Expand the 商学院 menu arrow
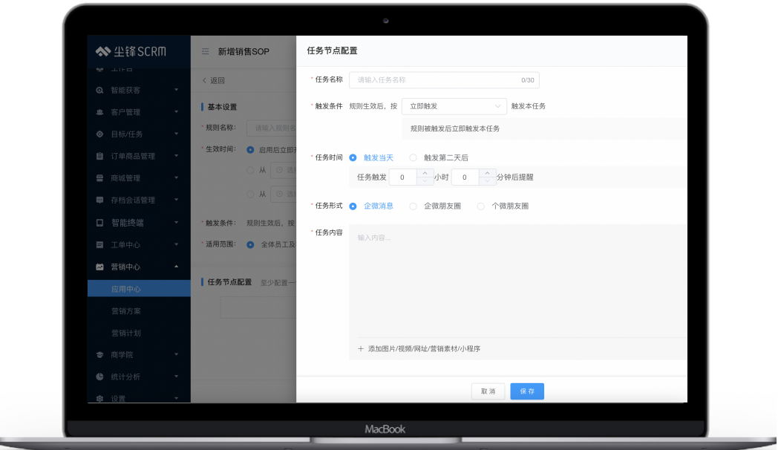This screenshot has height=450, width=778. (176, 354)
